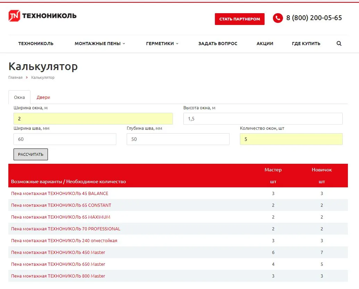Click the Мастер column header
The image size is (359, 289).
point(273,170)
